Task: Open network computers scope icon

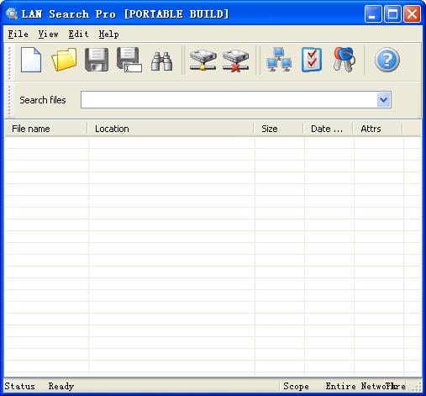Action: [x=279, y=60]
